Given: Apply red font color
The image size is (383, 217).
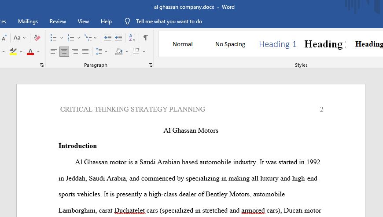Looking at the screenshot, I should click(x=30, y=51).
